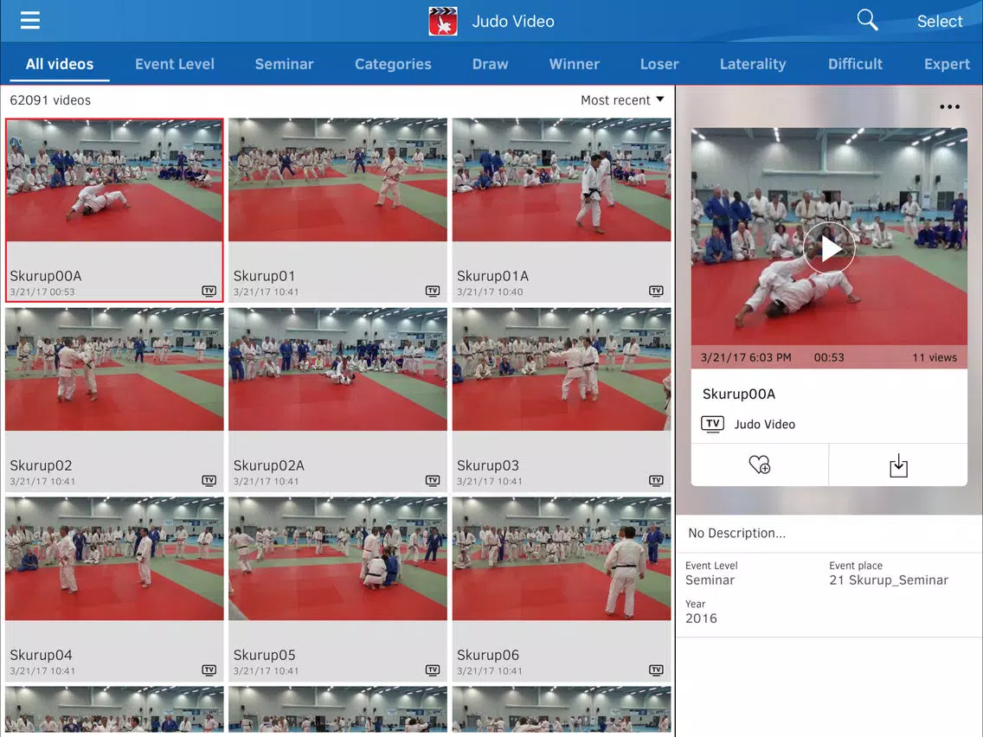Click TV icon on Skurup06 card
The width and height of the screenshot is (983, 737).
[x=657, y=670]
